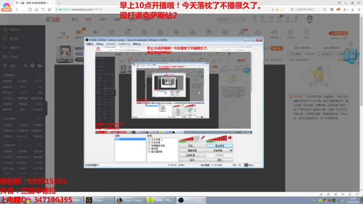The width and height of the screenshot is (363, 204).
Task: Open the 文件(F) menu in OBS
Action: (x=90, y=44)
